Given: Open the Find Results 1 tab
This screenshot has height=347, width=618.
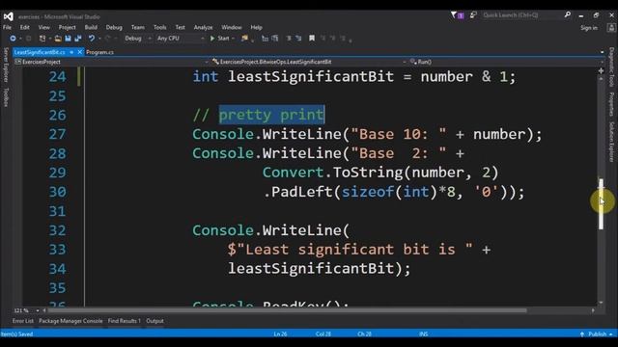Looking at the screenshot, I should [125, 321].
